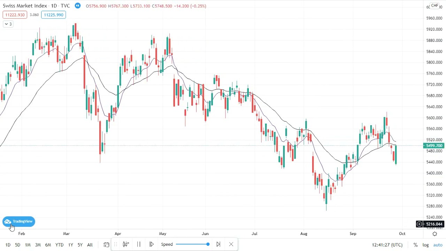
Task: Open timezone menu at 12:41:27 (UTC)
Action: (387, 245)
